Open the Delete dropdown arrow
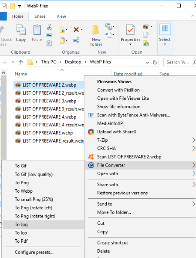The image size is (196, 258). [82, 30]
